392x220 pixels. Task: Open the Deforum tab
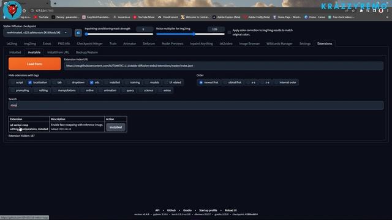click(149, 43)
